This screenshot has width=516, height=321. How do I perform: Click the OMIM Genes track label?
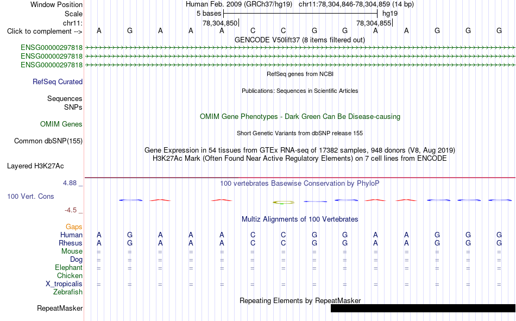coord(61,124)
